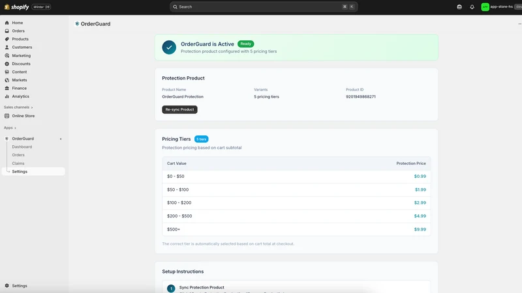The image size is (522, 293).
Task: Open OrderGuard Claims subpage
Action: click(x=18, y=163)
